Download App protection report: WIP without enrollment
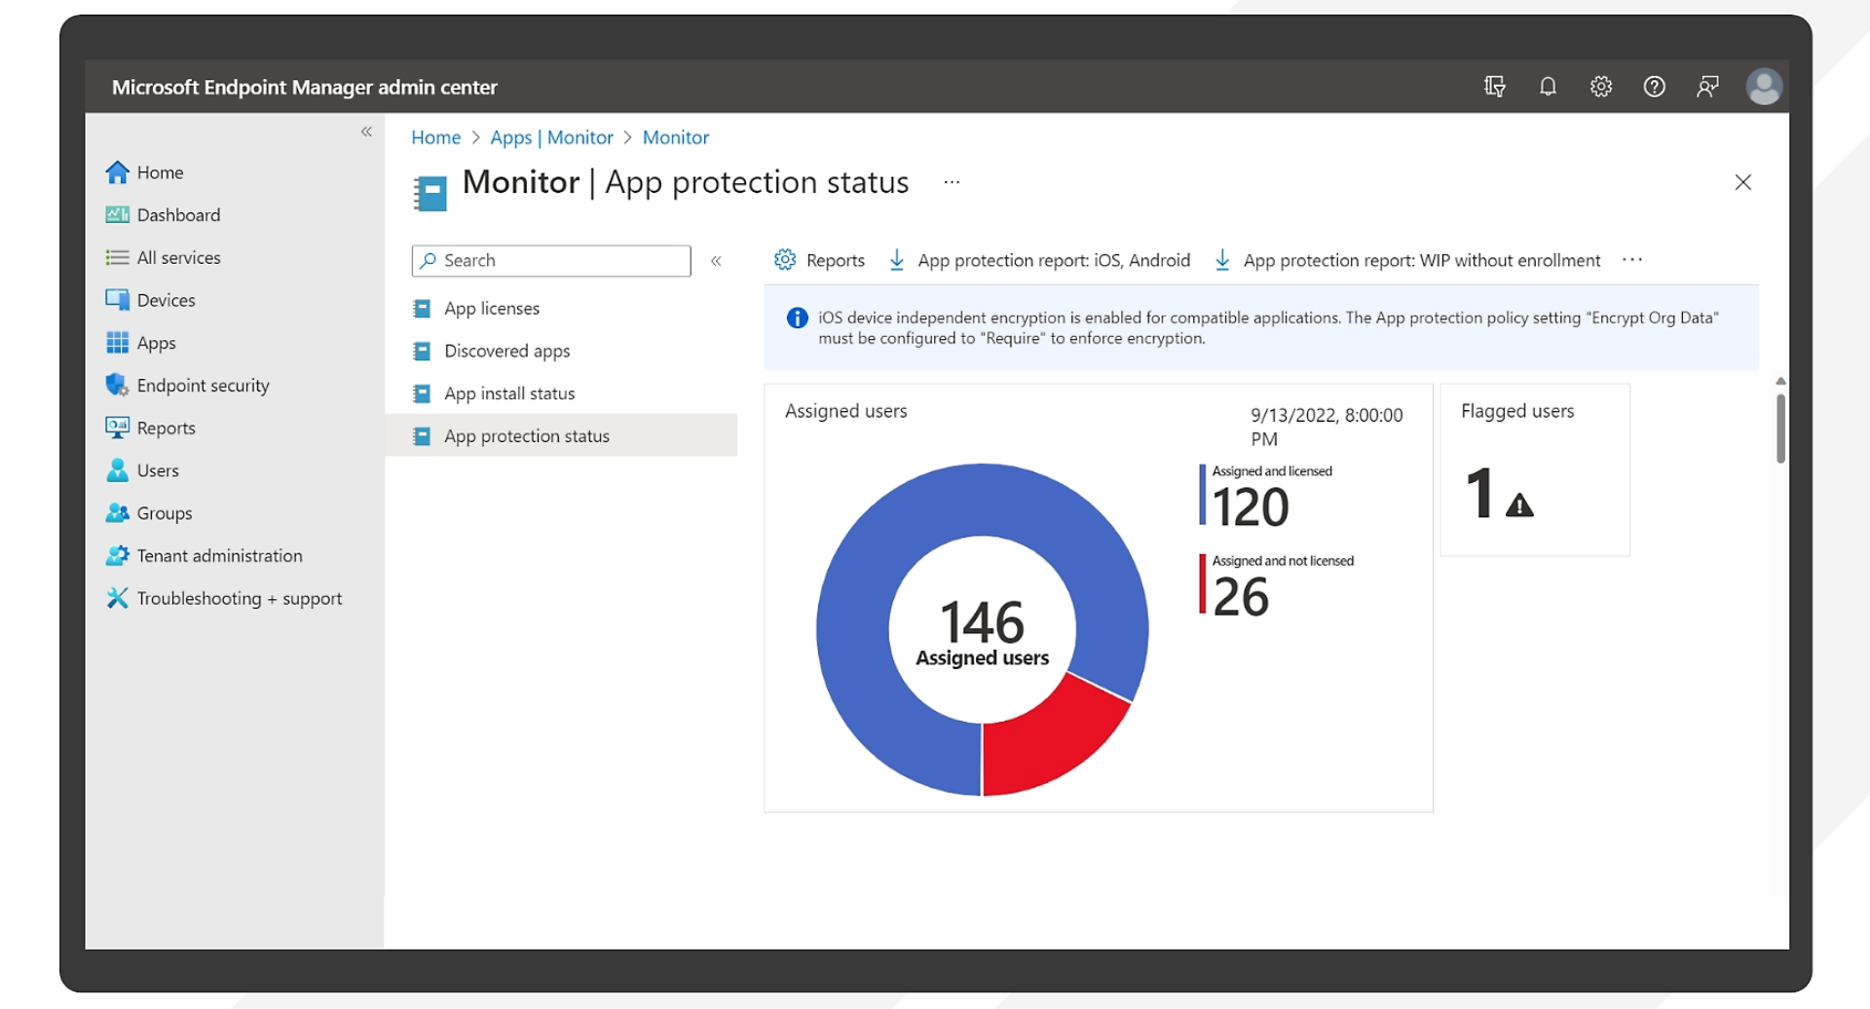The width and height of the screenshot is (1870, 1009). coord(1407,260)
